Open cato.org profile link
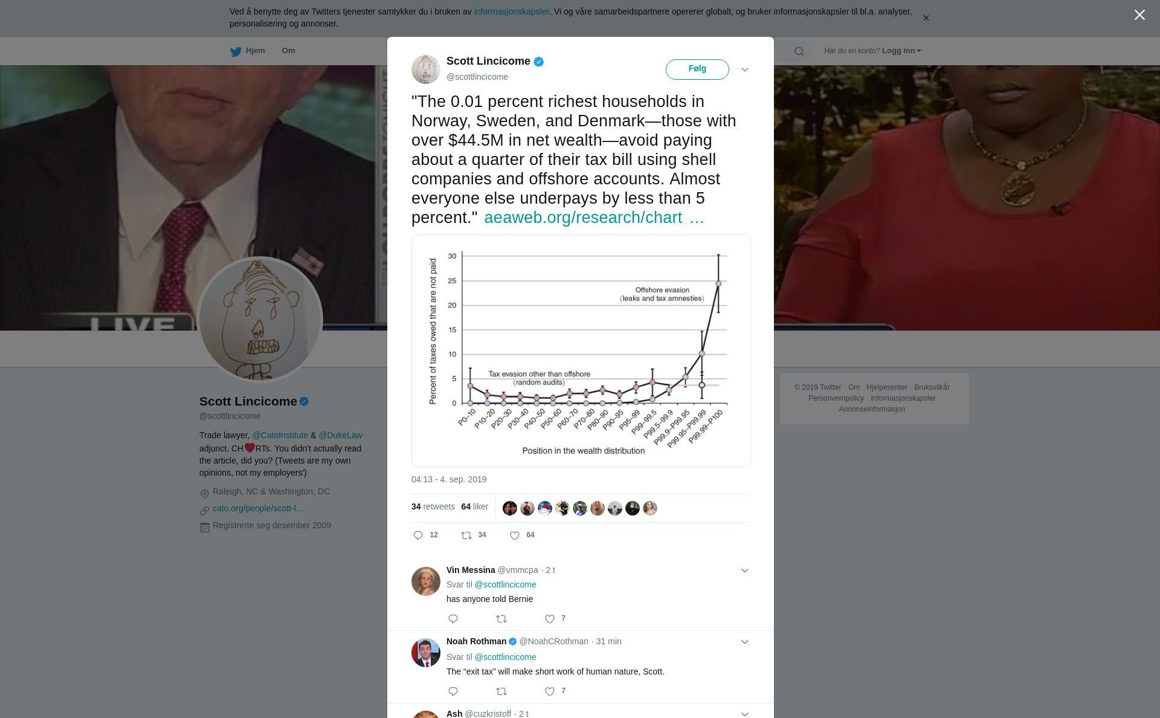 pos(258,508)
